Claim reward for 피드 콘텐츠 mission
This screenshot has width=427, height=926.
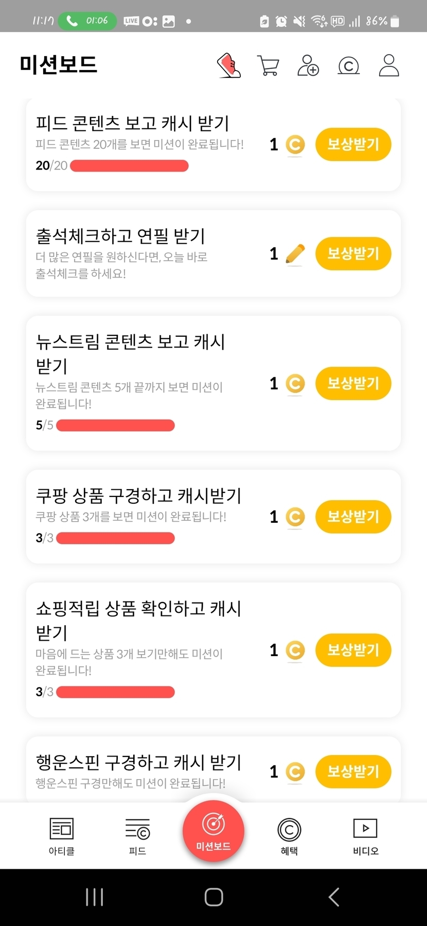click(x=353, y=144)
